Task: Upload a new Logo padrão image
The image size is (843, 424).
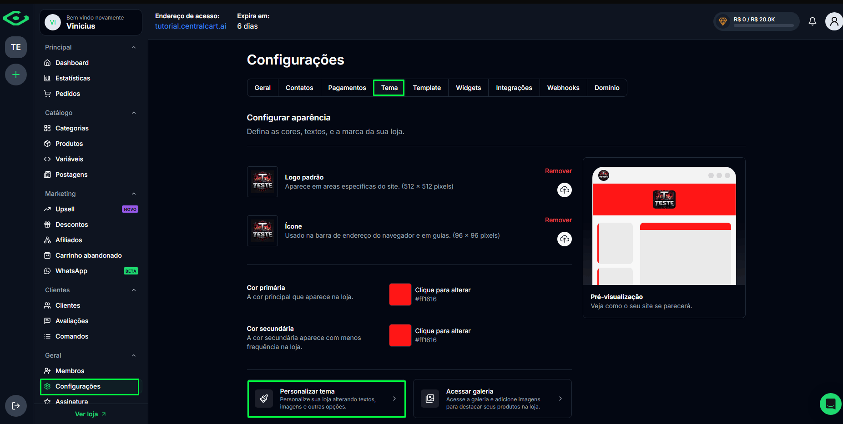Action: tap(565, 190)
